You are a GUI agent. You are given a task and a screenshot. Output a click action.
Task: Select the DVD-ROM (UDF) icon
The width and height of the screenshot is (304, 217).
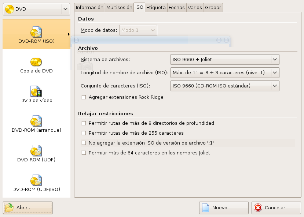click(x=36, y=151)
